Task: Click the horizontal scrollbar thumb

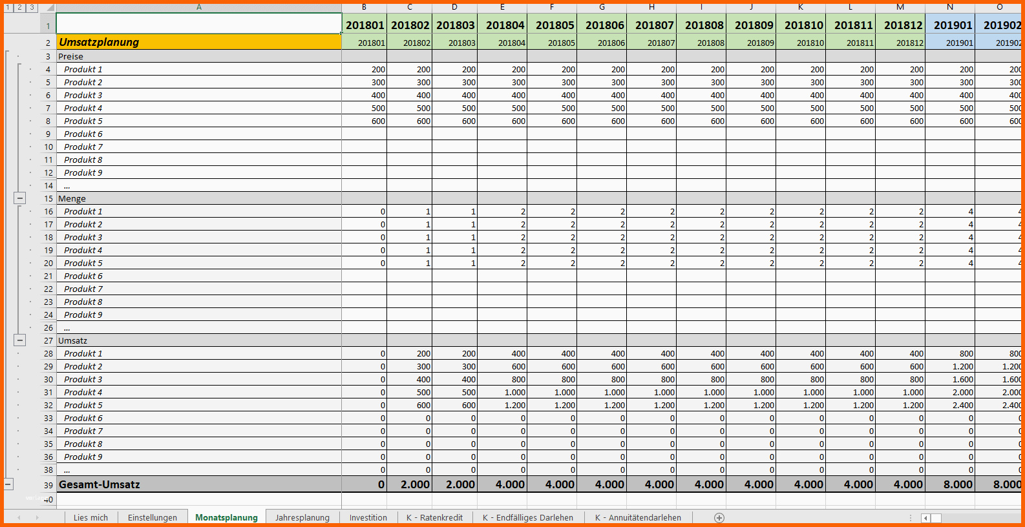Action: tap(936, 518)
